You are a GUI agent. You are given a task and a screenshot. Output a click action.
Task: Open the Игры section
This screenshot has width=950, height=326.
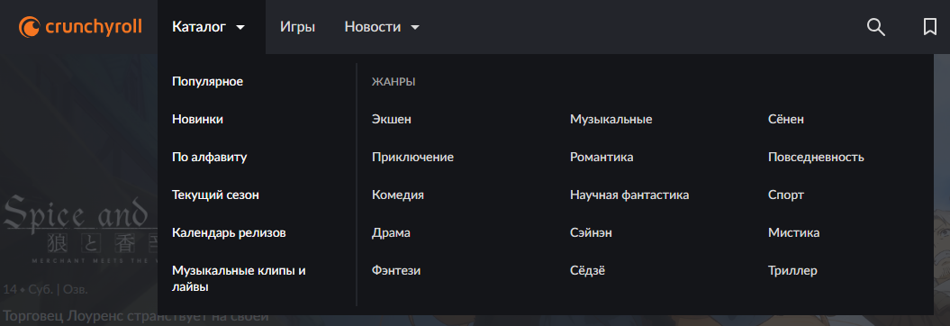point(297,27)
